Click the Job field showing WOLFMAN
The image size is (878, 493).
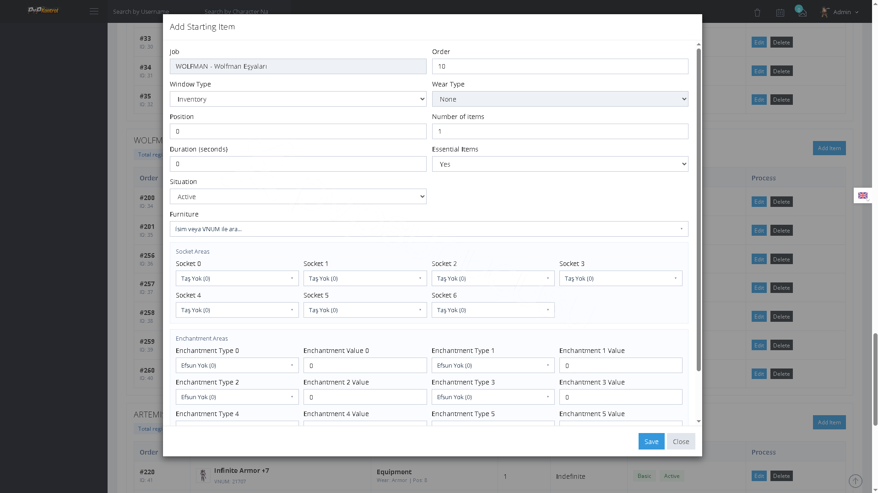298,67
